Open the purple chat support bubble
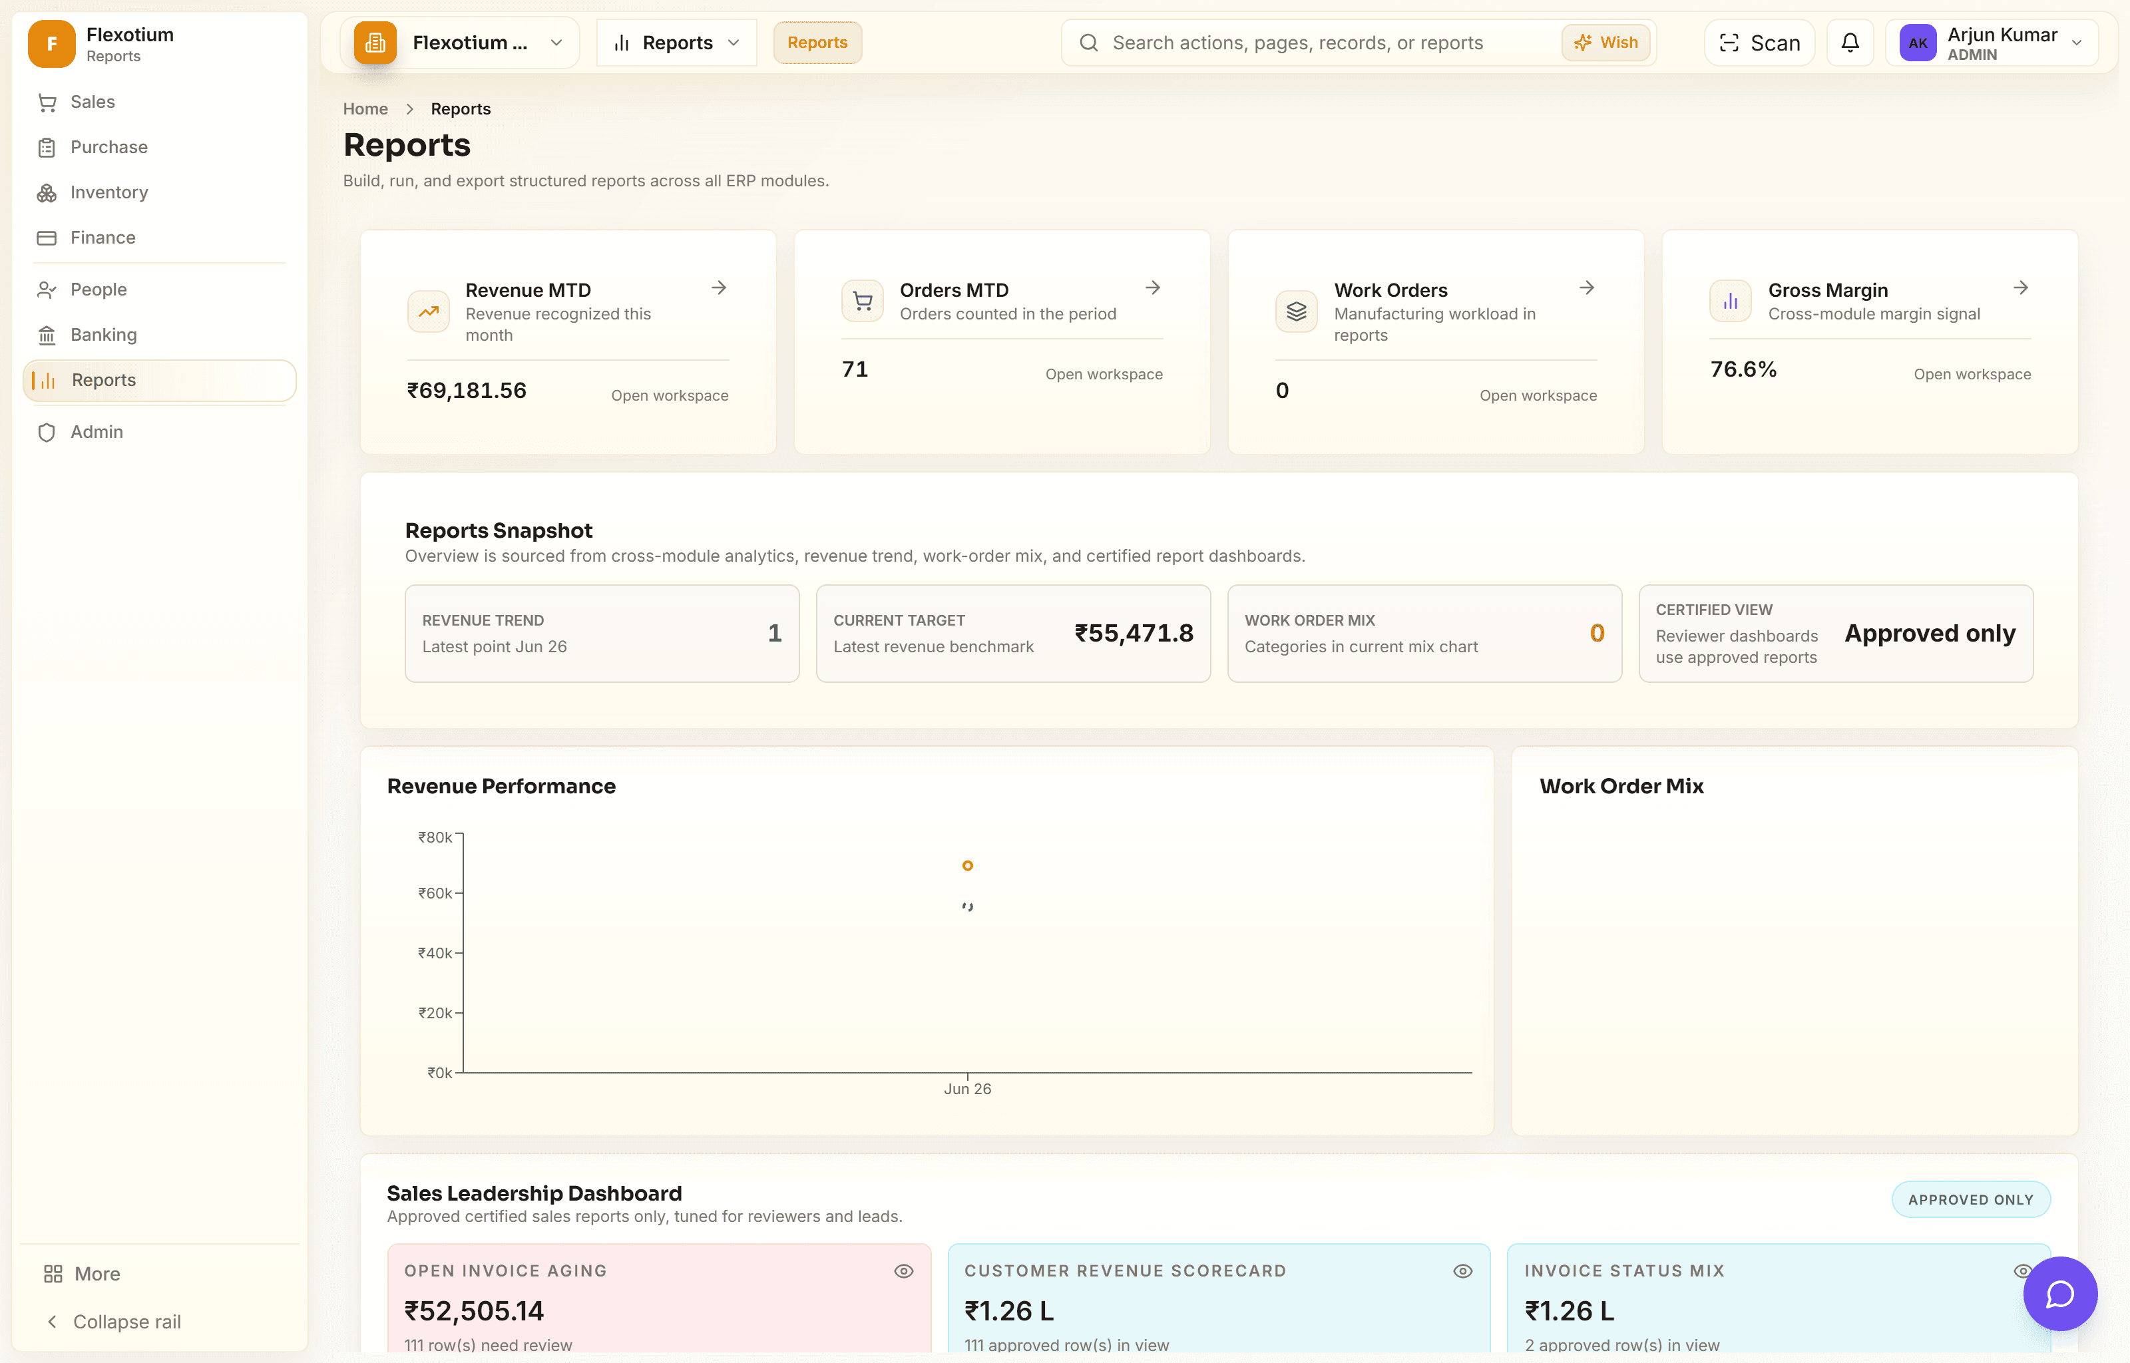 point(2060,1294)
